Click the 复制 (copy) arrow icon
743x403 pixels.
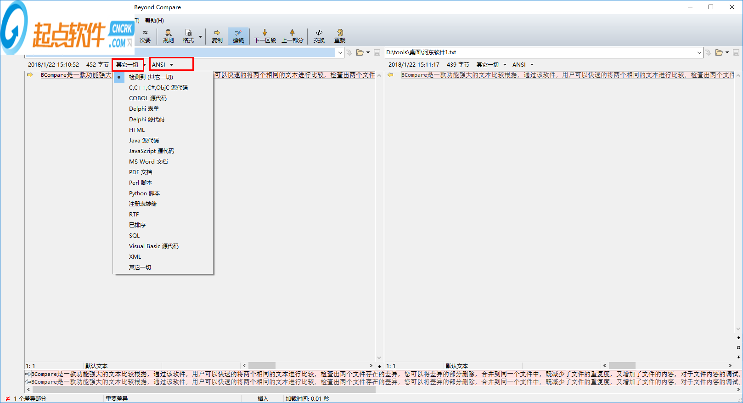click(217, 36)
